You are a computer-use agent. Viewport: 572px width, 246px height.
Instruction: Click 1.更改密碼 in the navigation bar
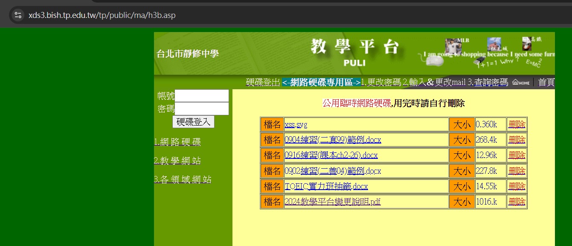(381, 82)
